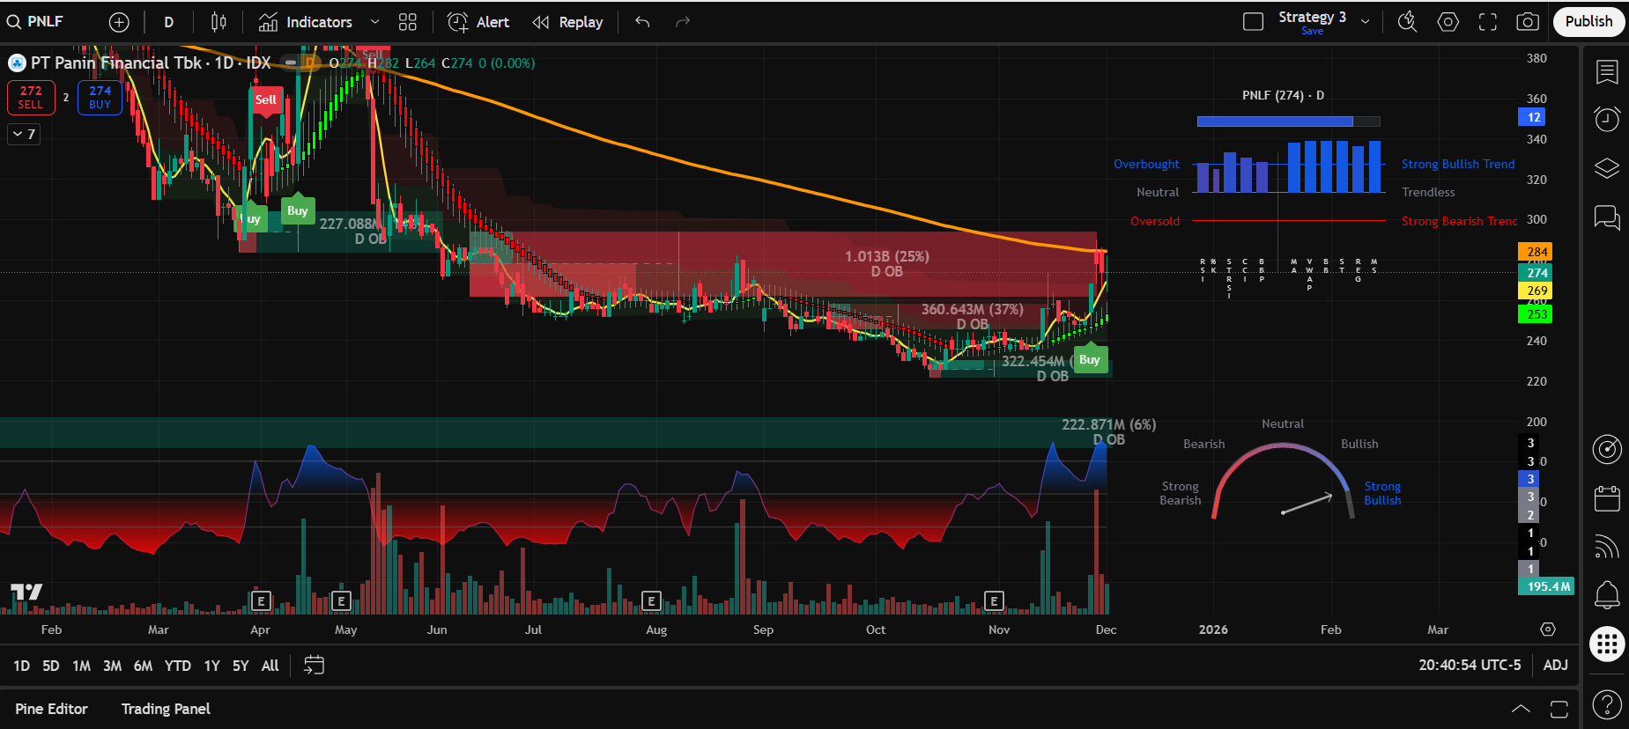Redo the last chart action

pos(683,22)
